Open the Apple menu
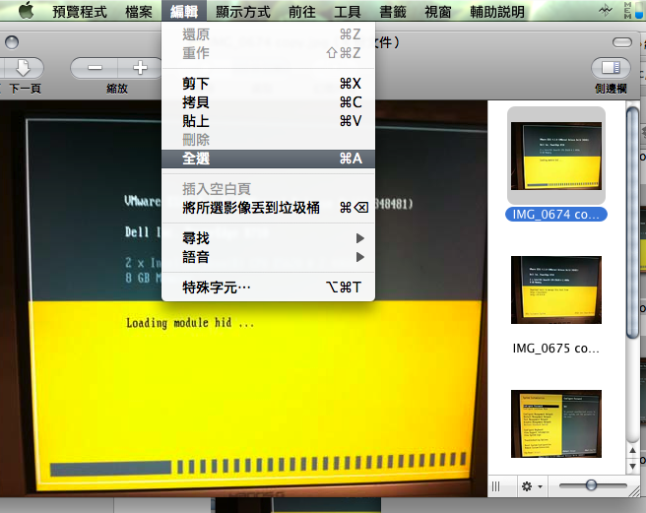Viewport: 646px width, 513px height. pyautogui.click(x=26, y=11)
